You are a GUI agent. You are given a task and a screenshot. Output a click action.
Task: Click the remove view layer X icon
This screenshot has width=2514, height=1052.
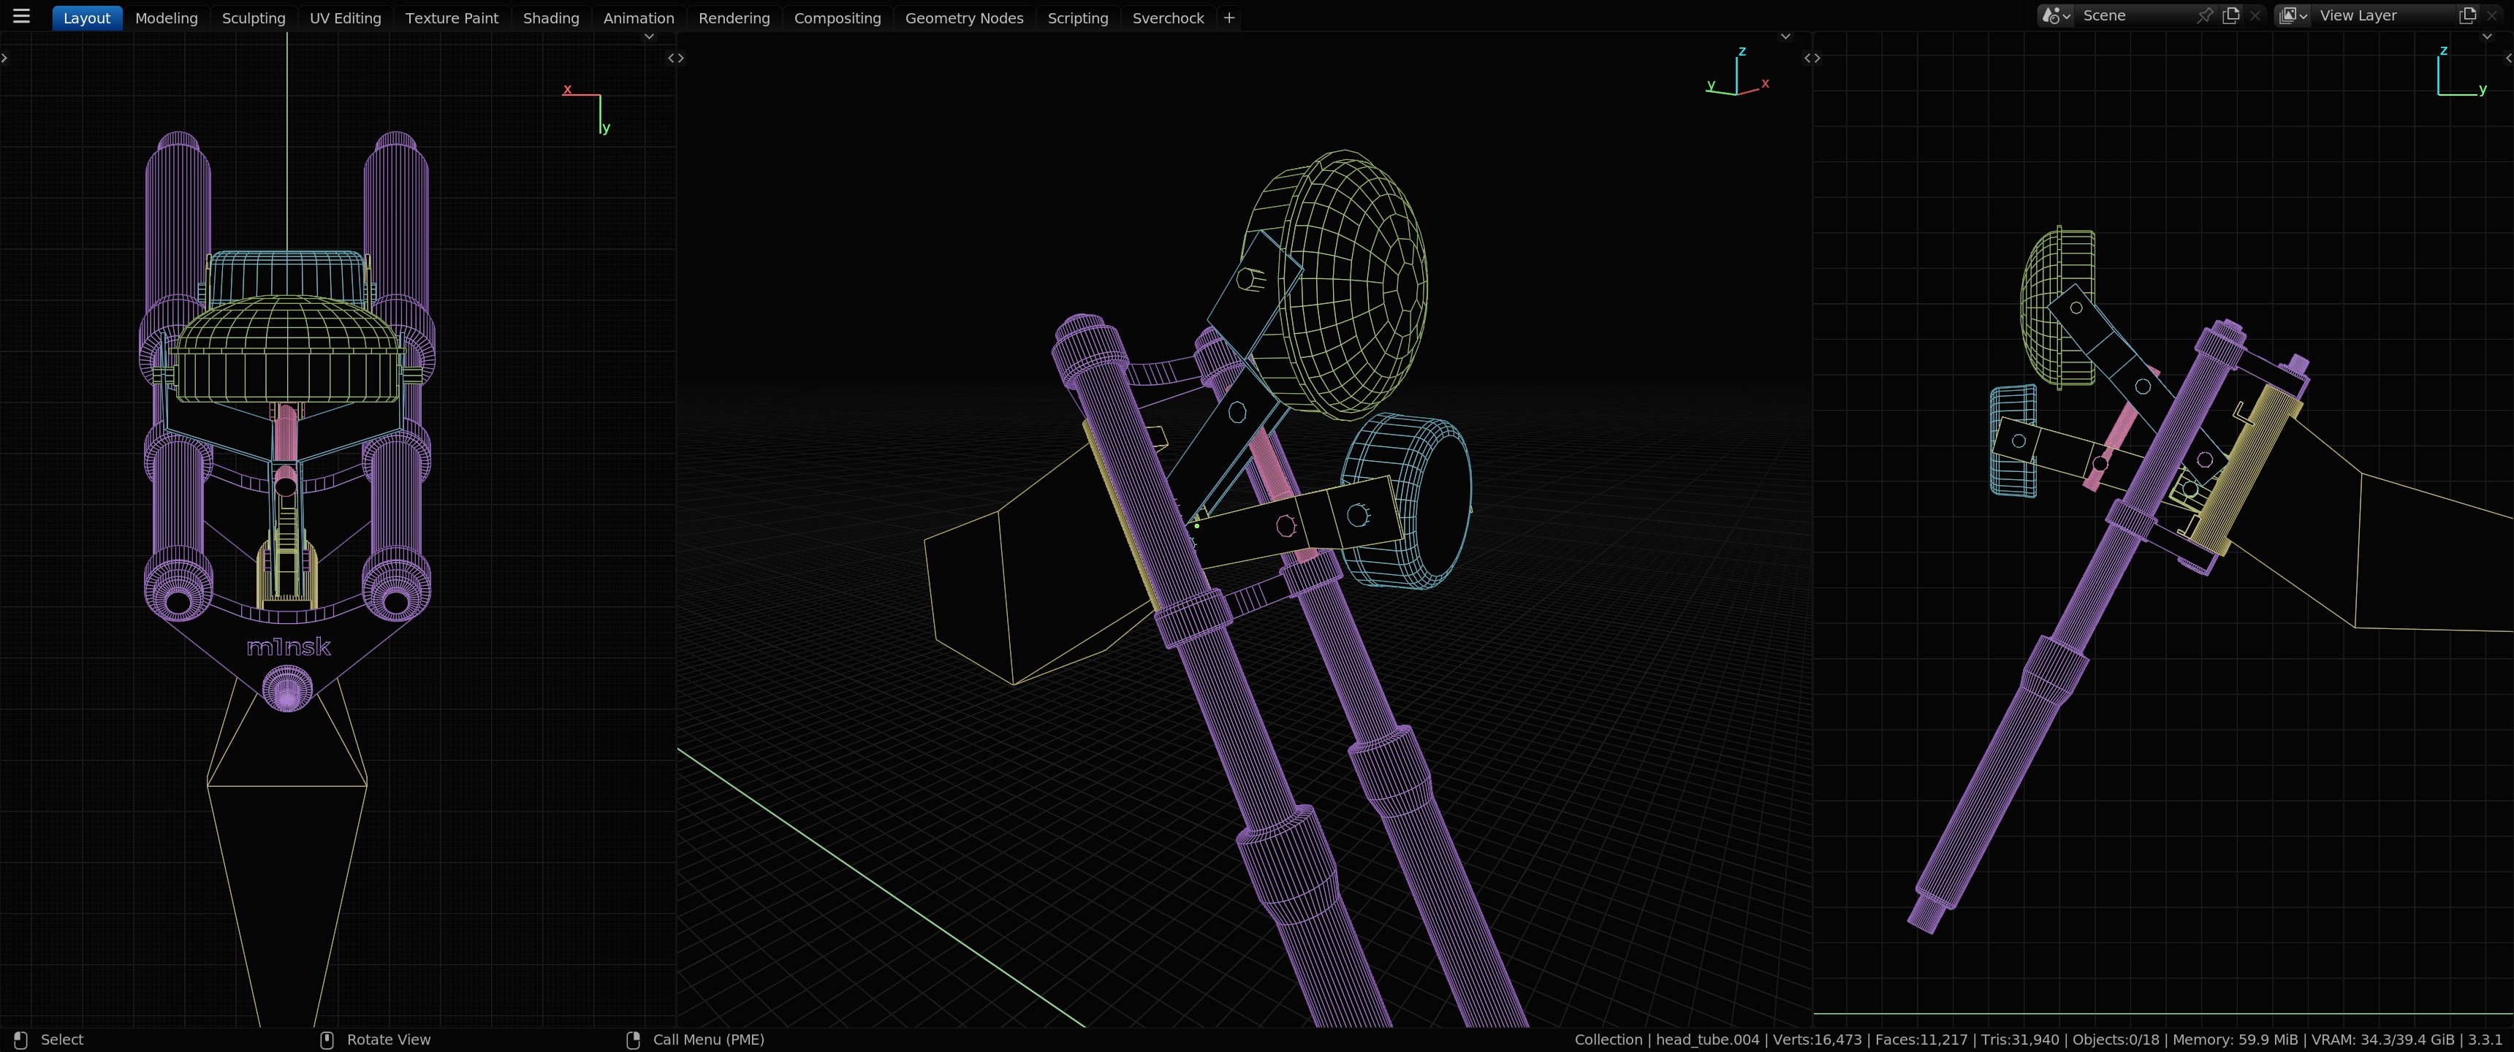coord(2493,15)
